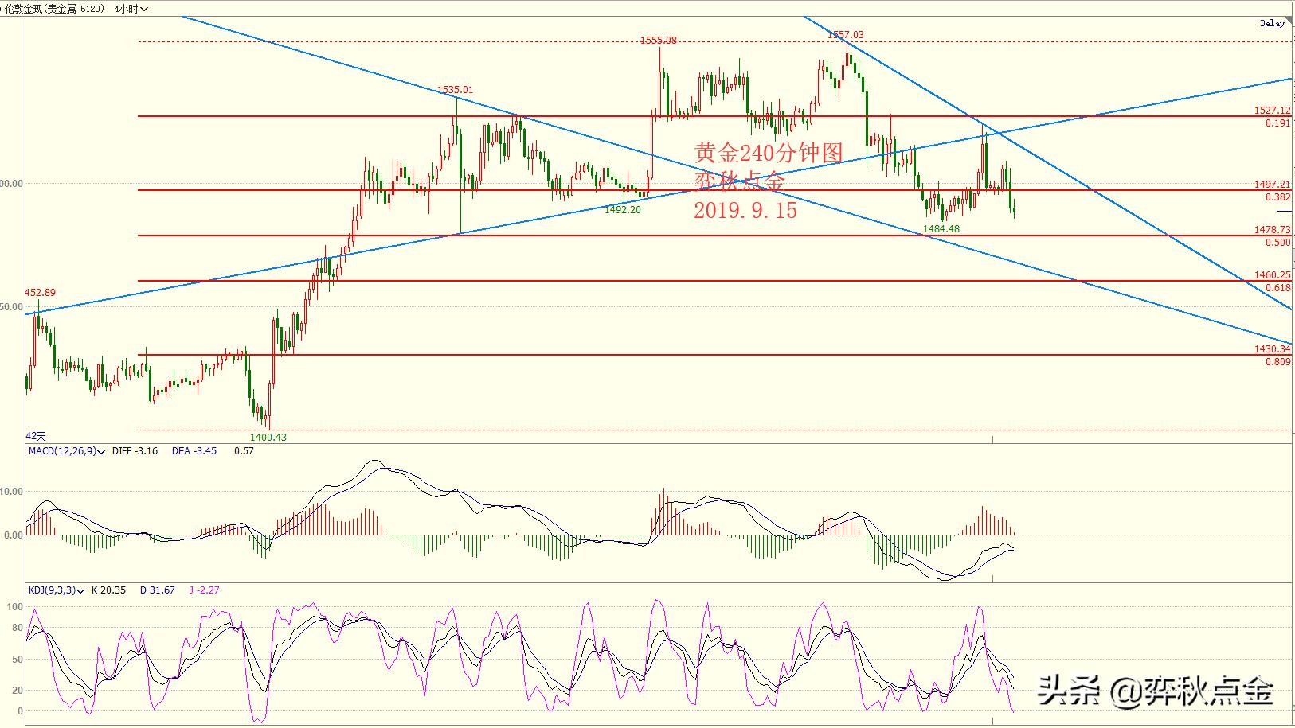Click the 伦敦金现(贵金属 5120) symbol title
This screenshot has width=1295, height=728.
[55, 9]
